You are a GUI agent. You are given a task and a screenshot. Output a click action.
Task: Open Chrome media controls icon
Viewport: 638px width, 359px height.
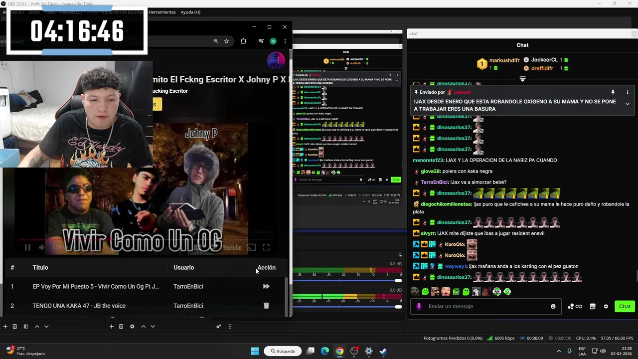coord(261,41)
